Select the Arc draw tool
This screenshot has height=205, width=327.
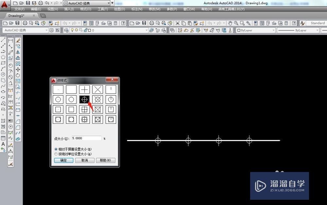(x=3, y=69)
